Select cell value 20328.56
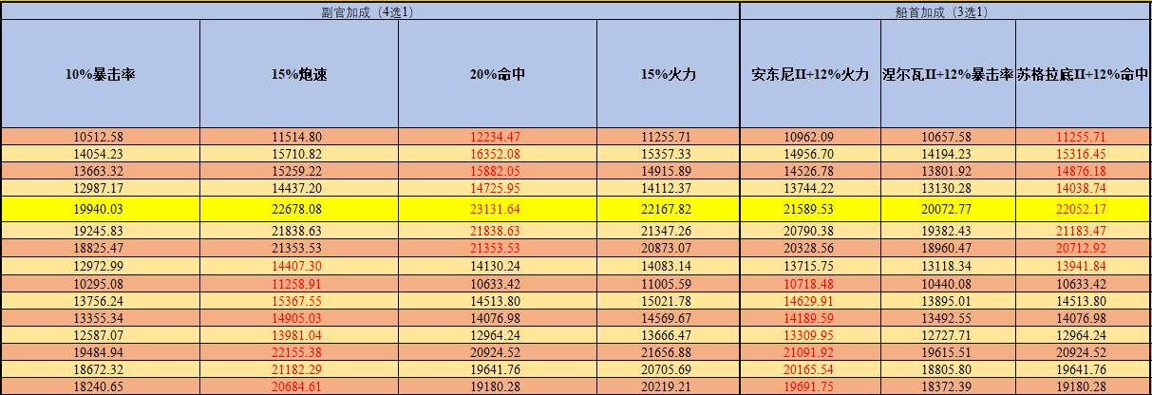 point(810,248)
